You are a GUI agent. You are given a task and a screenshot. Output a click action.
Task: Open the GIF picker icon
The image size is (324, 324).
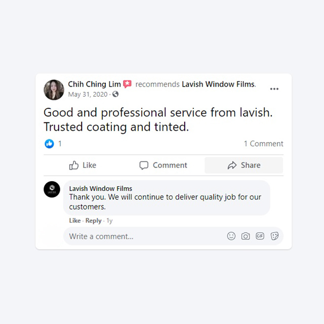pyautogui.click(x=260, y=236)
